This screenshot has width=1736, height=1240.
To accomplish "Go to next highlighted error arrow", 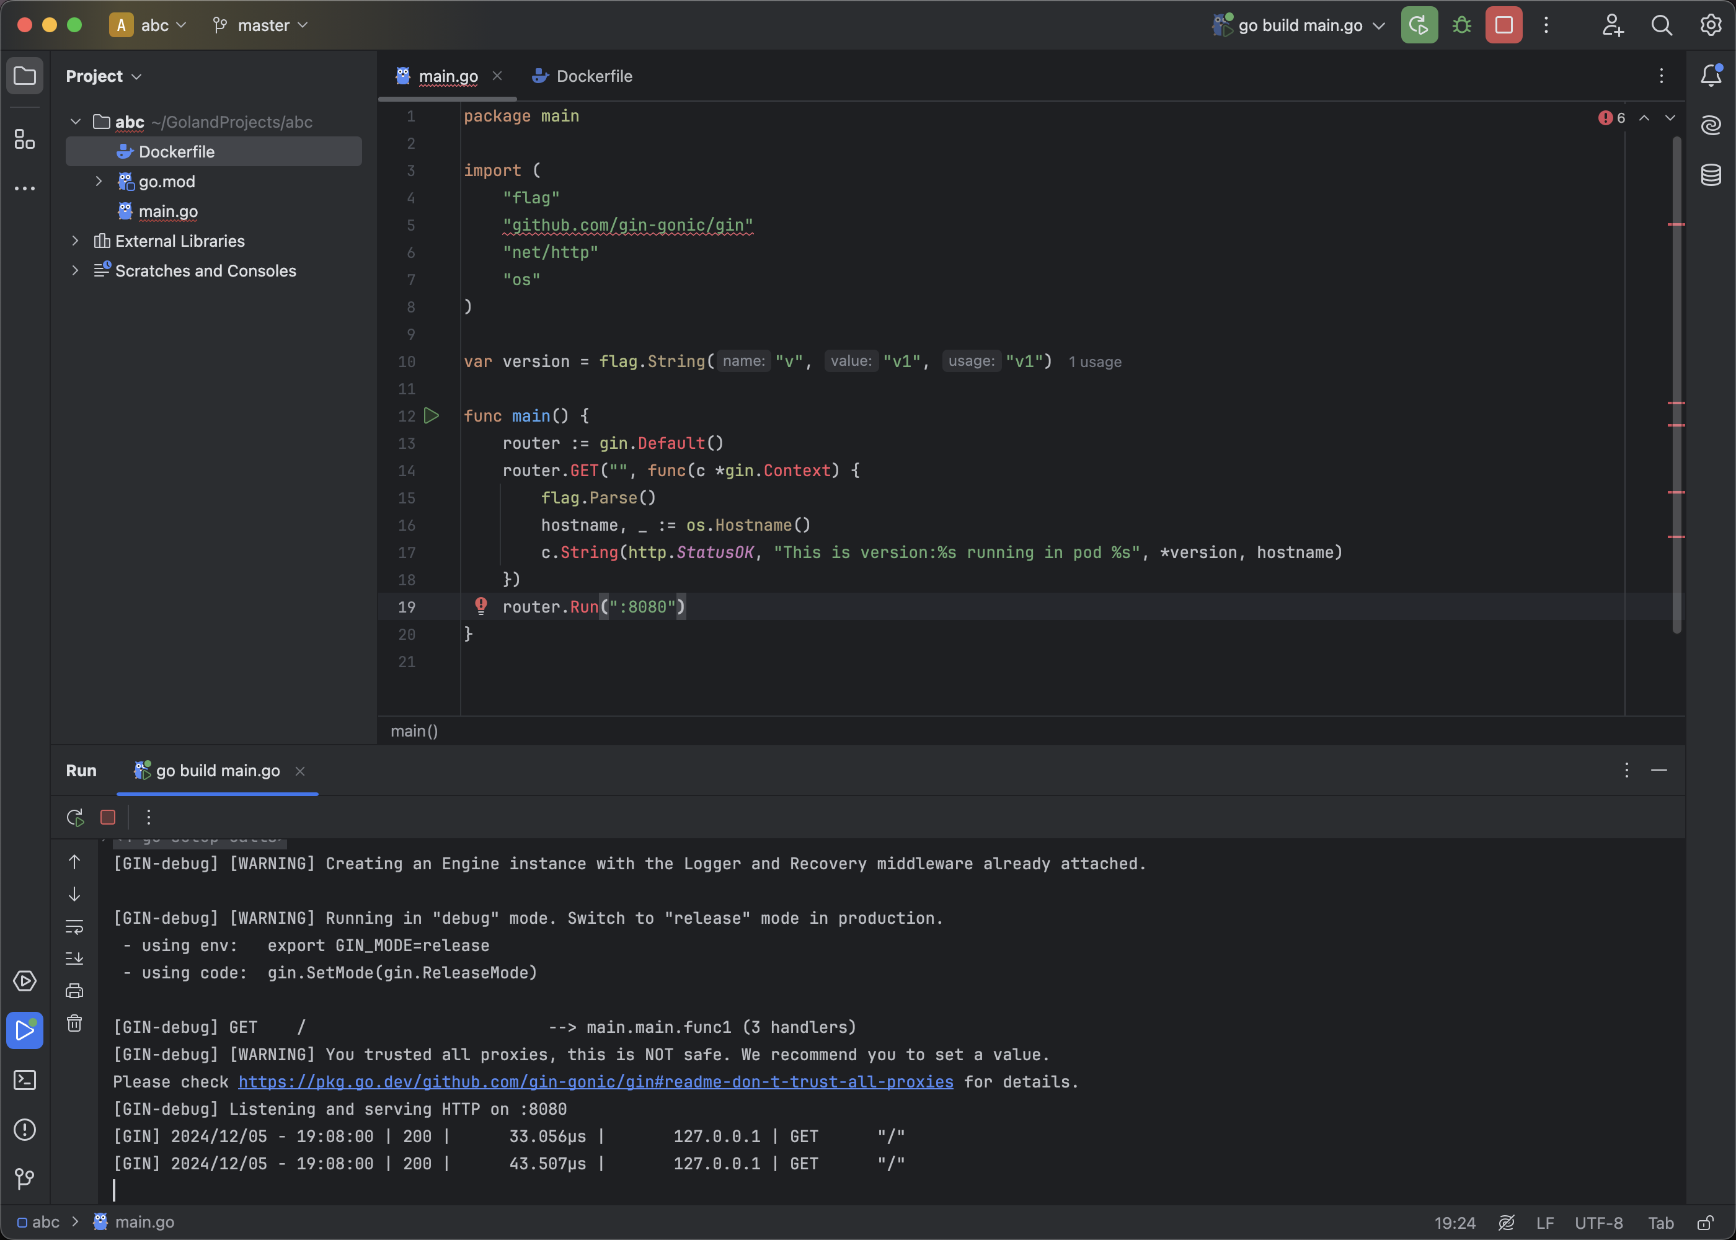I will [1670, 118].
